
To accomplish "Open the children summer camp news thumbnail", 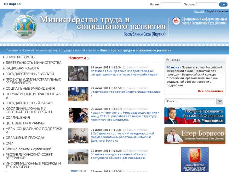I will tap(78, 73).
